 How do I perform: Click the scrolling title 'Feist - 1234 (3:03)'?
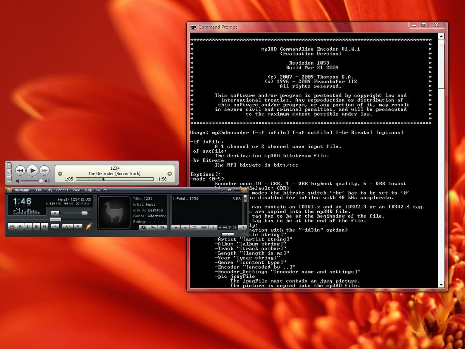pos(74,199)
